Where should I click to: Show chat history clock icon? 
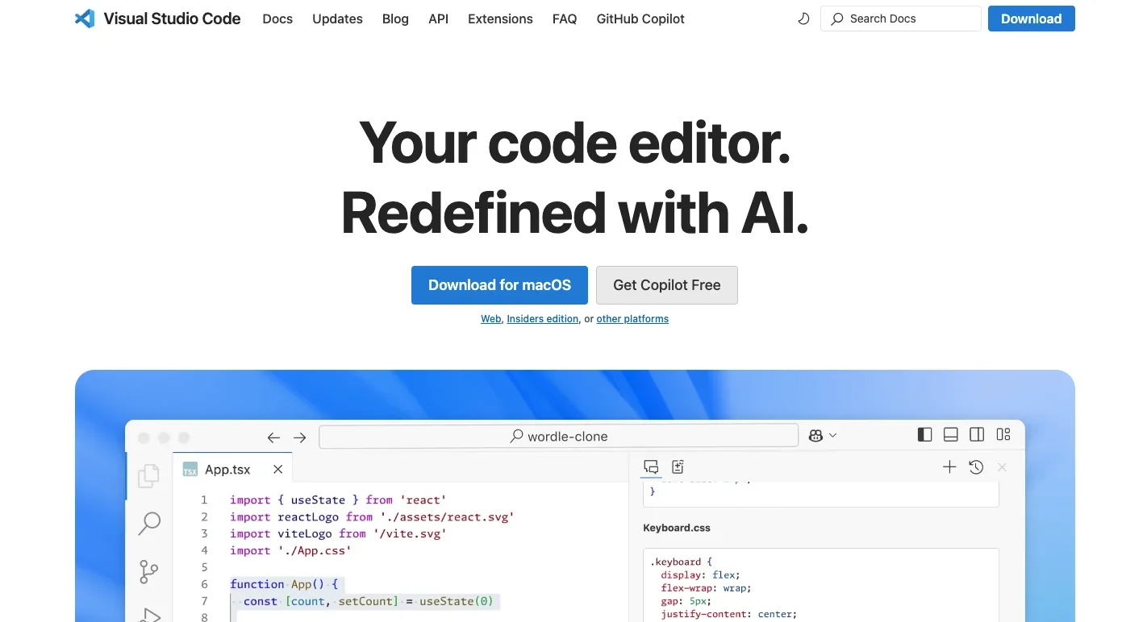coord(976,467)
